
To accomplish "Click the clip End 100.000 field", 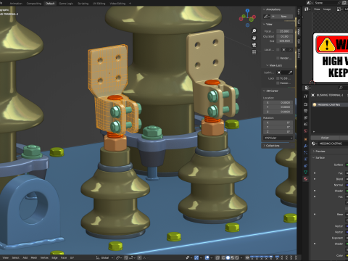I will pos(284,41).
